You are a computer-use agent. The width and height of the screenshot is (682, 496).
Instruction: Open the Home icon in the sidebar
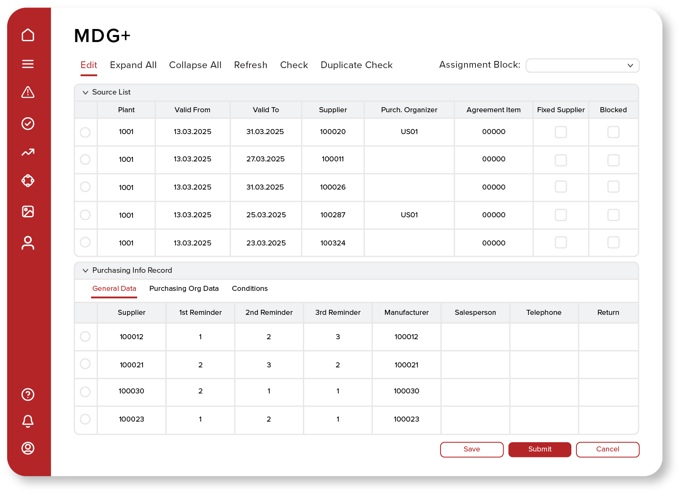point(28,35)
